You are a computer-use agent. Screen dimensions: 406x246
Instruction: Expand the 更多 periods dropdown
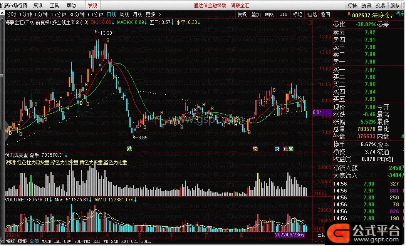coord(153,15)
